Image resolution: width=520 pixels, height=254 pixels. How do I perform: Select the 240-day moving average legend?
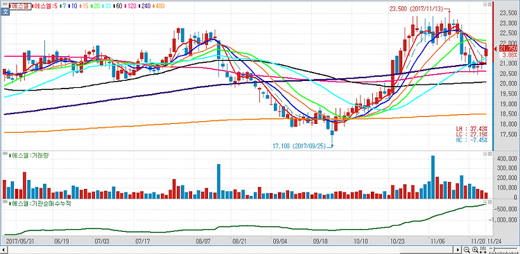click(144, 6)
